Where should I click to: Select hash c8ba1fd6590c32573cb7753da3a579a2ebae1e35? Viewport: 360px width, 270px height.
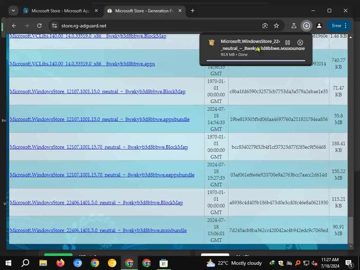[279, 91]
